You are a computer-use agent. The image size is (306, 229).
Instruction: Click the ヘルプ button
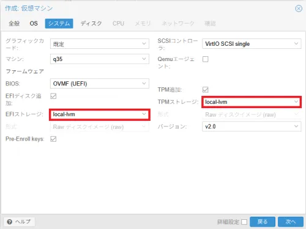point(20,222)
